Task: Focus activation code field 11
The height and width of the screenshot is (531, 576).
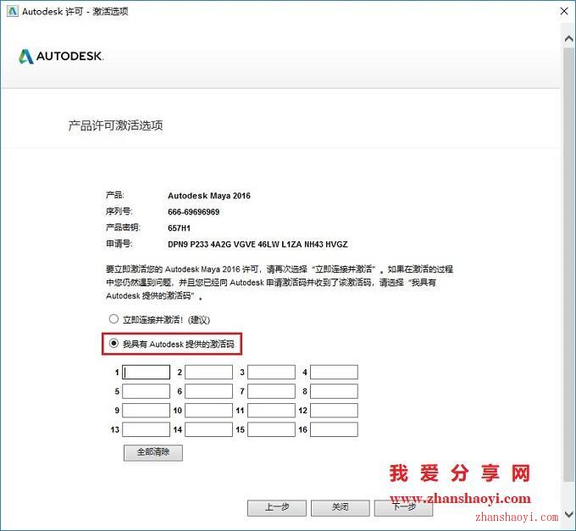Action: coord(271,410)
